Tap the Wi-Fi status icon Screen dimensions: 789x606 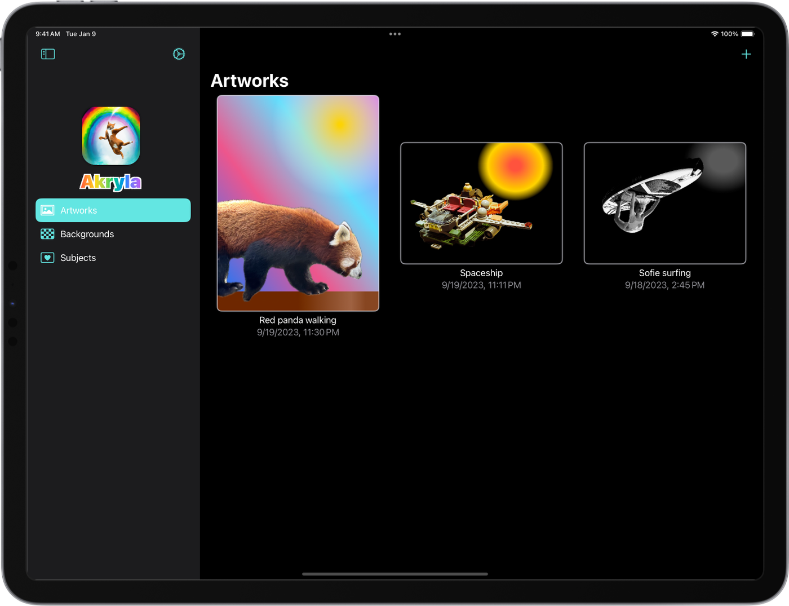[x=715, y=34]
